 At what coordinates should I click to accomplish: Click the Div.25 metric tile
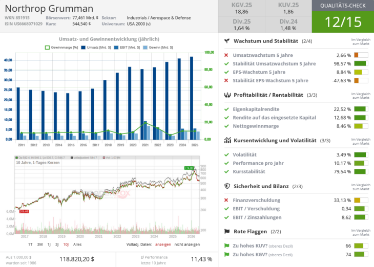click(242, 25)
